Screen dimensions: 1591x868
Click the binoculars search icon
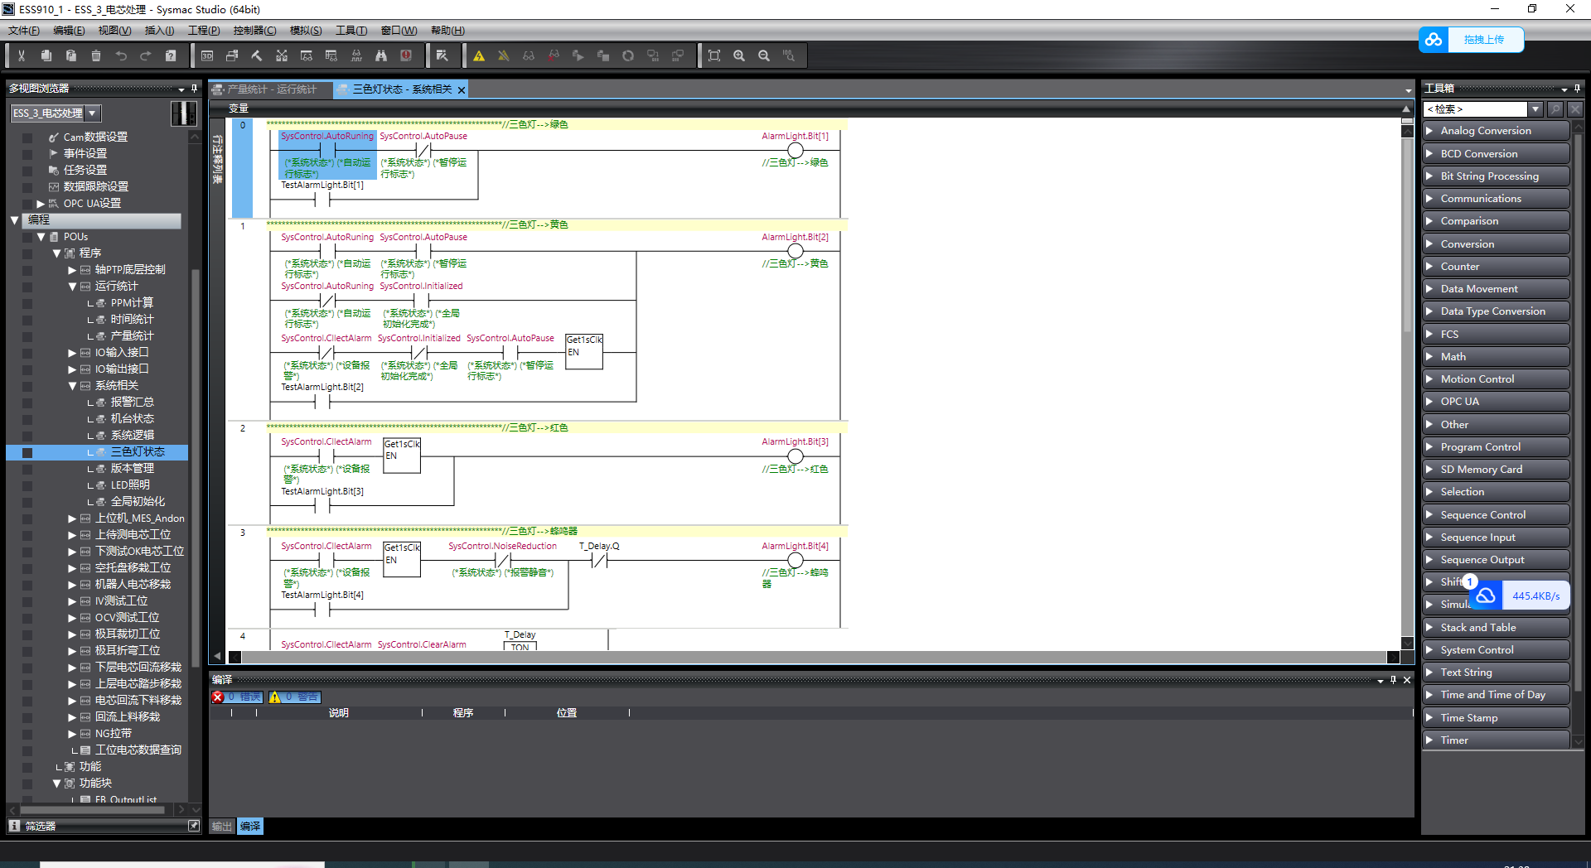tap(381, 55)
